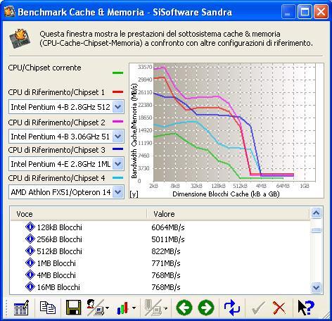This screenshot has width=332, height=321.
Task: Click the red X cancel icon
Action: 279,308
